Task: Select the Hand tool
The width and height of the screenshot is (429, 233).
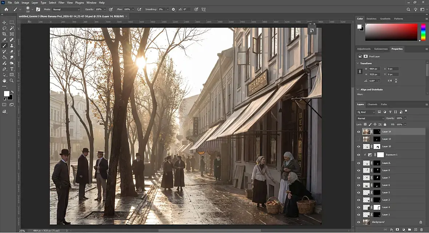Action: point(4,81)
